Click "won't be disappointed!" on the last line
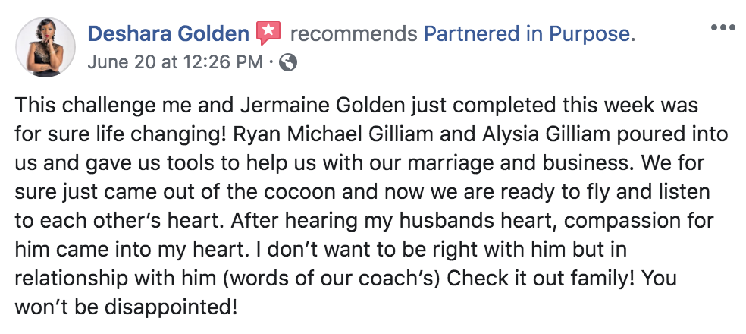This screenshot has height=334, width=746. click(125, 308)
